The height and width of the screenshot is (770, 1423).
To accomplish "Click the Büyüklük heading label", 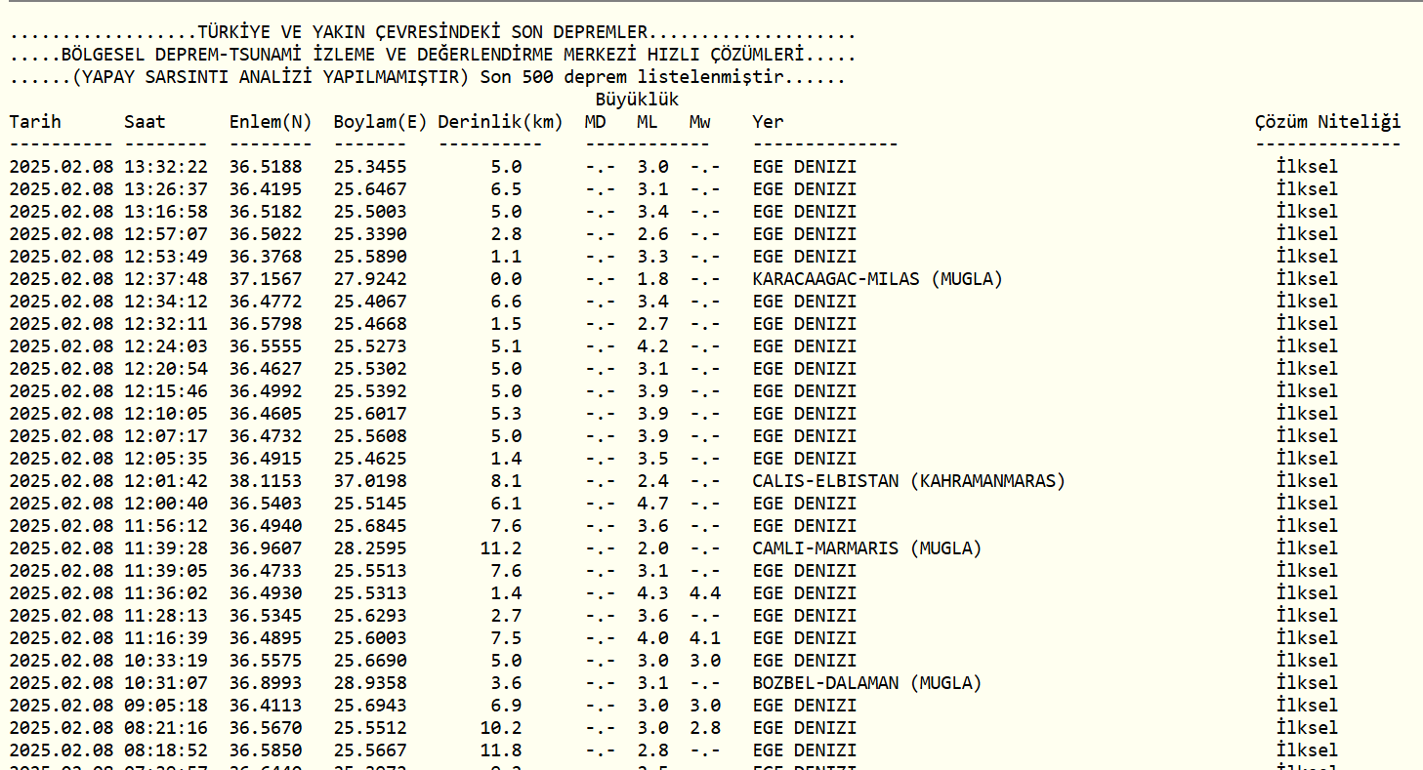I will (x=637, y=100).
